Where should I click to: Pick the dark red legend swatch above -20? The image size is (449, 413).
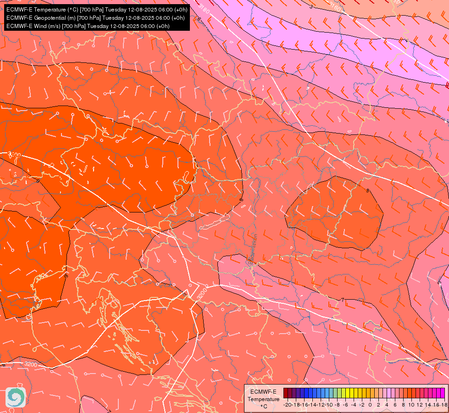click(x=286, y=393)
